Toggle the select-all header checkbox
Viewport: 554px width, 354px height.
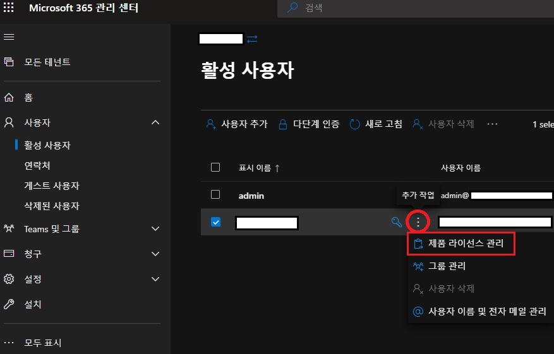coord(215,167)
